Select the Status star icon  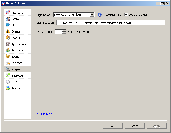coord(8,38)
